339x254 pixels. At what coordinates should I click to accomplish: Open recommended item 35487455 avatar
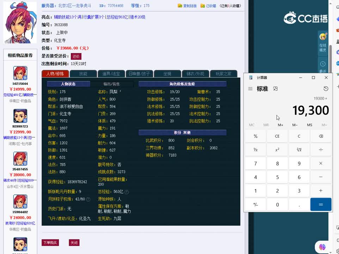click(x=20, y=159)
